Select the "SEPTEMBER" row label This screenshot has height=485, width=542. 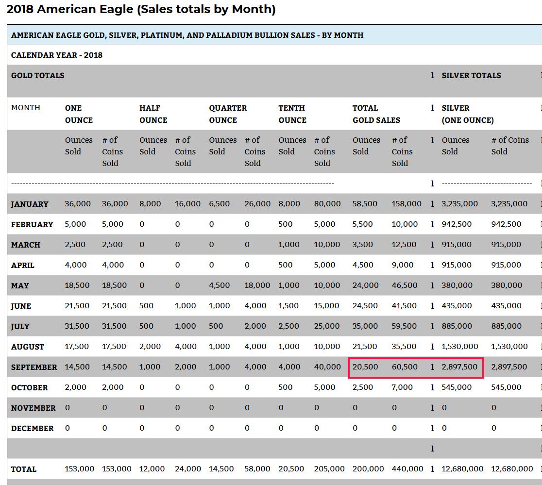tap(34, 367)
